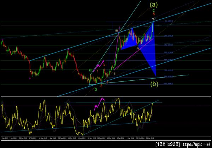Click the white ii wave label
The image size is (212, 148).
(114, 73)
